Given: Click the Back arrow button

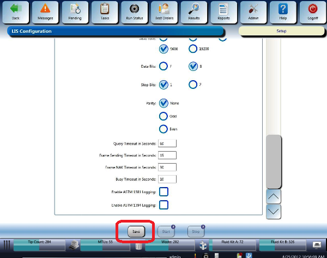Looking at the screenshot, I should coord(15,12).
